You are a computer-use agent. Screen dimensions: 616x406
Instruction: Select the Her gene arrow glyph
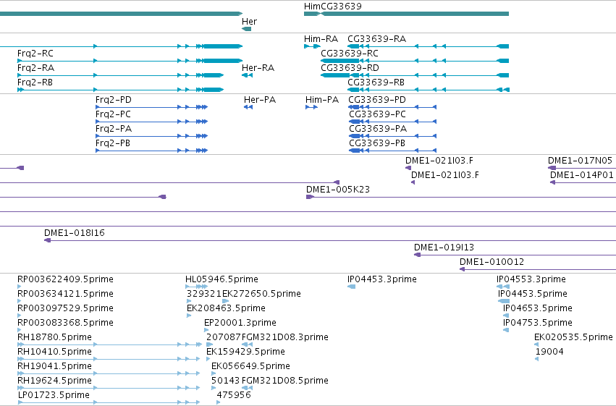246,29
